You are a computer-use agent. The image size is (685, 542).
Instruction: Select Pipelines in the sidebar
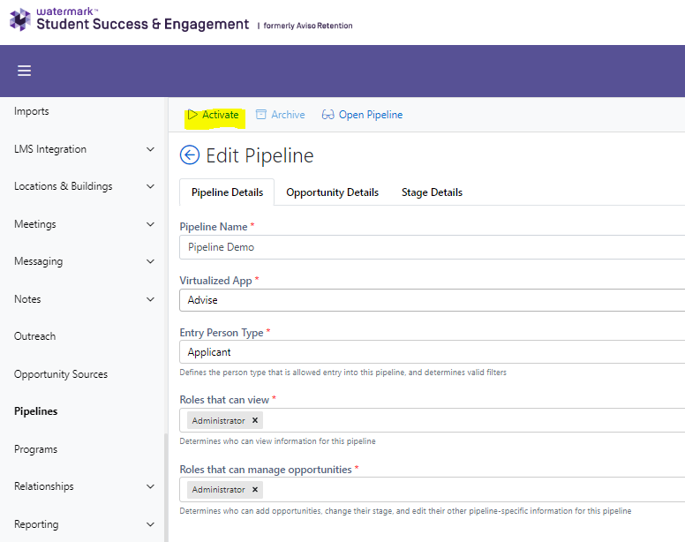tap(36, 411)
